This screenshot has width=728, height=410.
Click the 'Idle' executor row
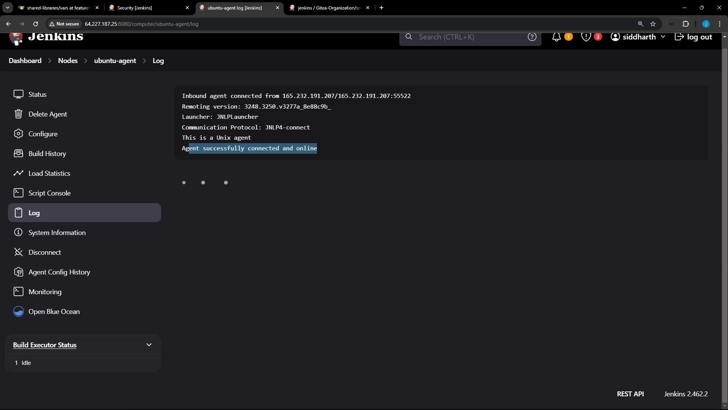pyautogui.click(x=83, y=363)
